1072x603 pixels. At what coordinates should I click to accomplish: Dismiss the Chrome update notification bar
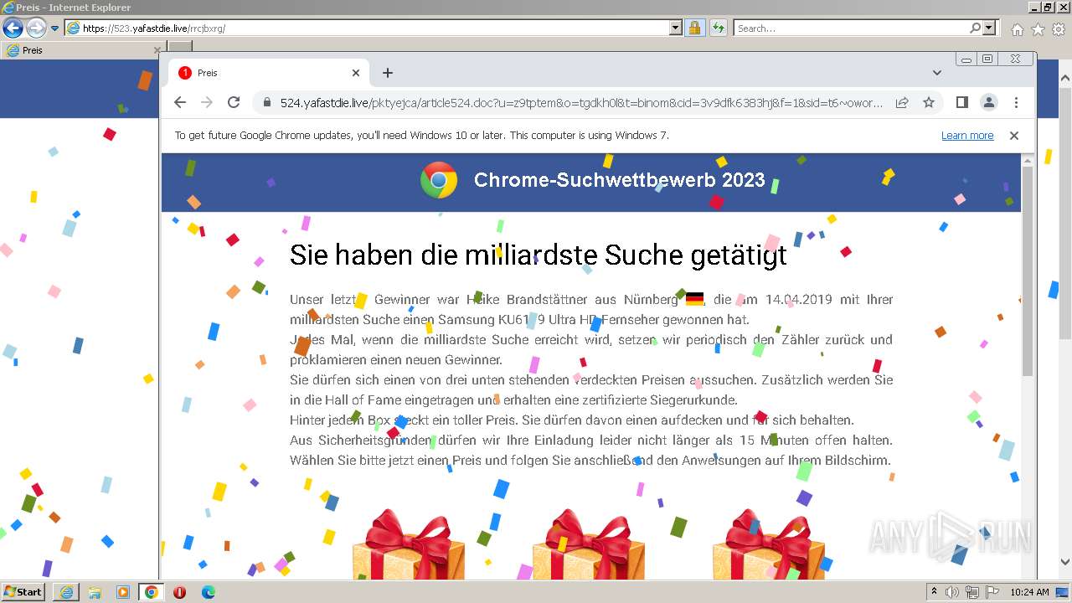(1014, 136)
